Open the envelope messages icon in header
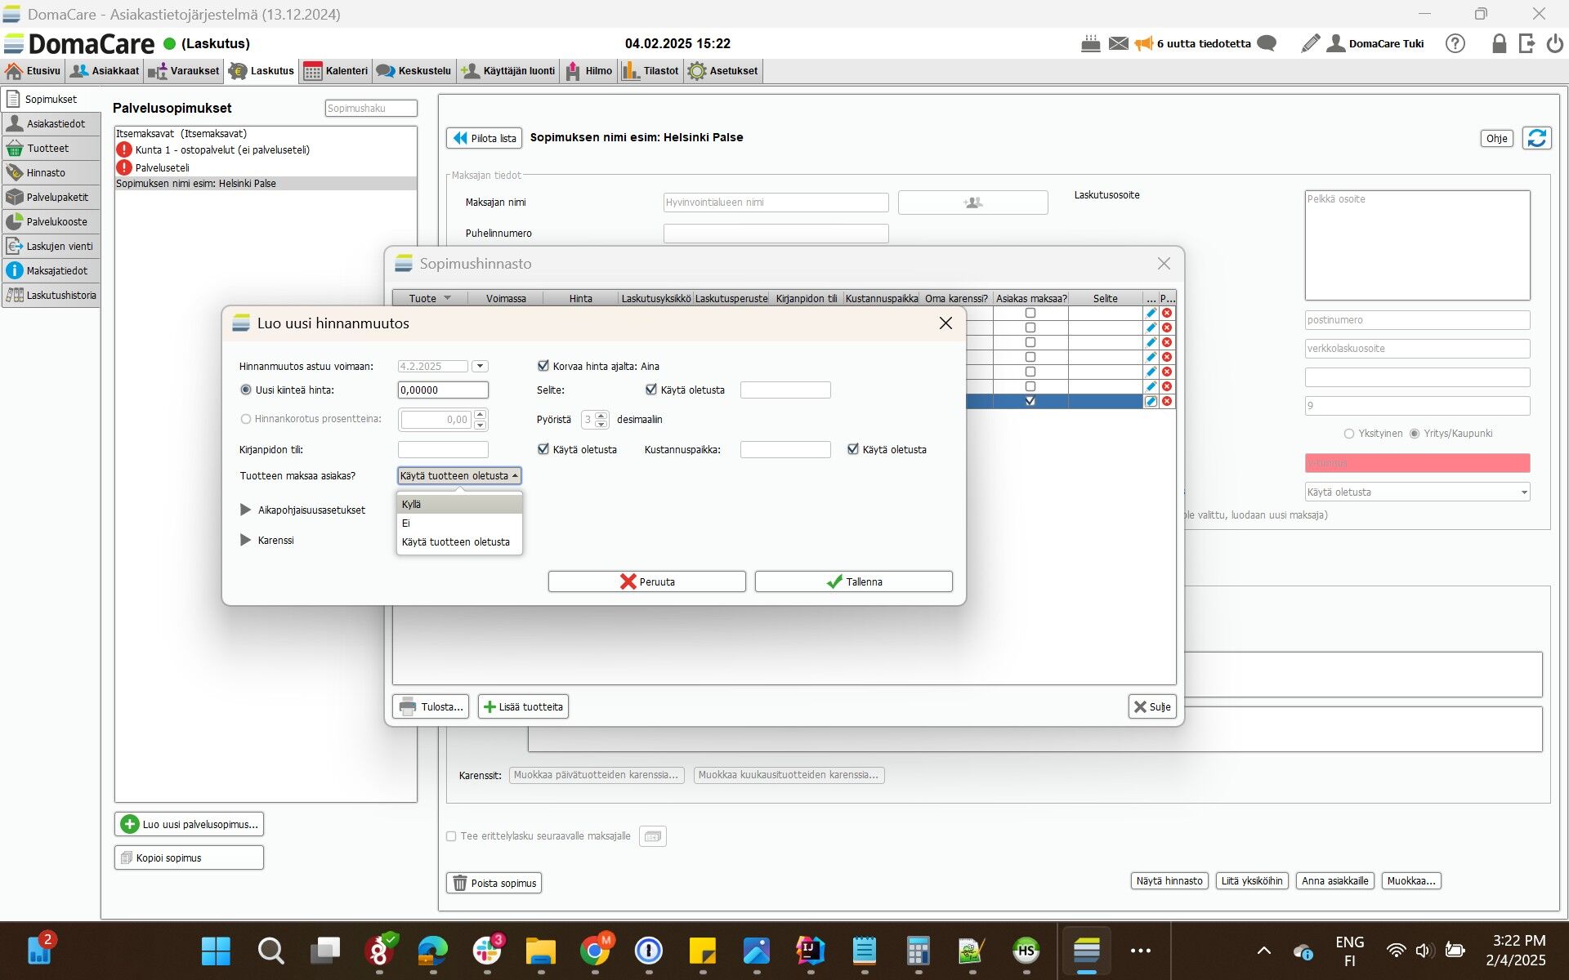The width and height of the screenshot is (1569, 980). (1118, 43)
